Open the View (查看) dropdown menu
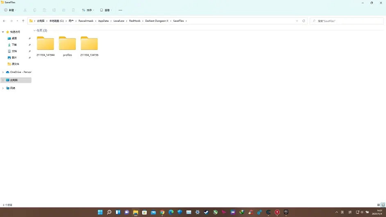 point(107,10)
